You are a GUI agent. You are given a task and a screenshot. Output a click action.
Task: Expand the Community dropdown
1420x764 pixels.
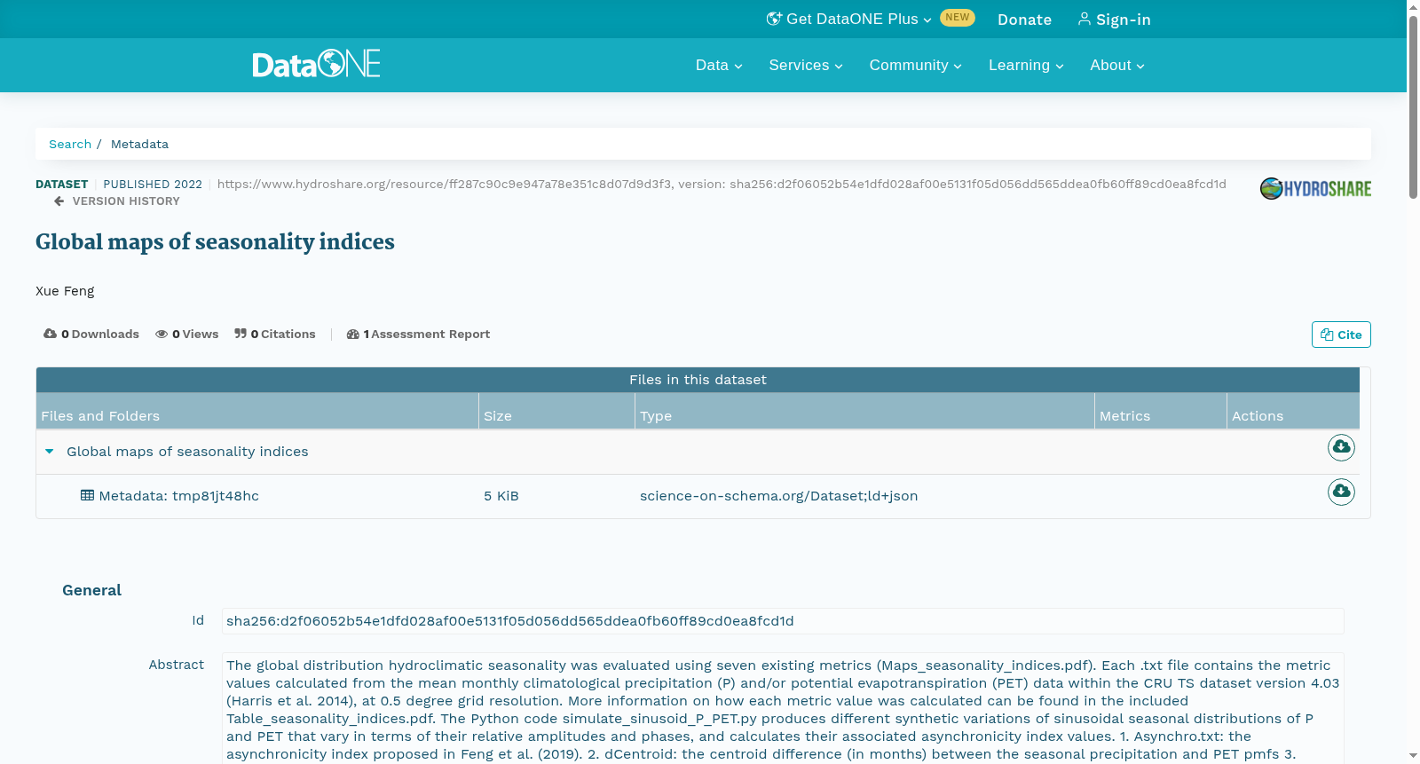[x=915, y=65]
